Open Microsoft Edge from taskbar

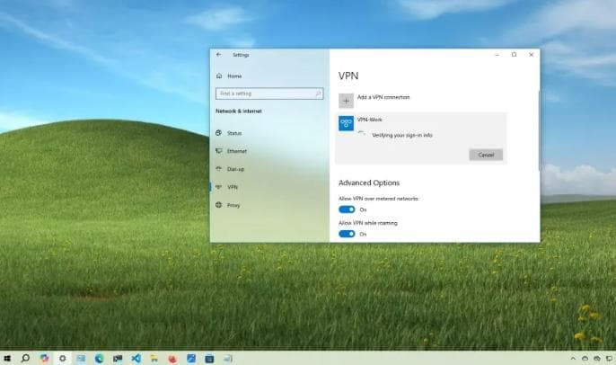tap(99, 359)
